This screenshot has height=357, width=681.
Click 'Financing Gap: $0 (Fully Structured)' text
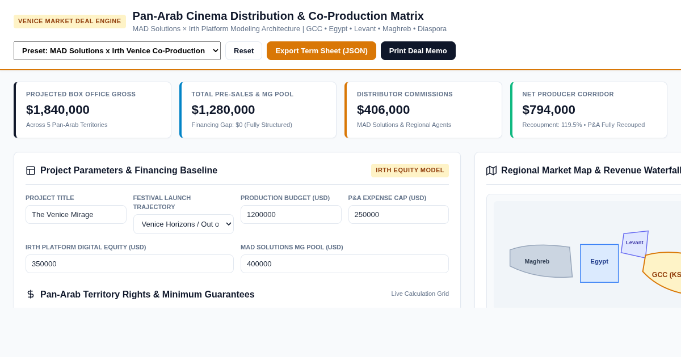coord(242,125)
